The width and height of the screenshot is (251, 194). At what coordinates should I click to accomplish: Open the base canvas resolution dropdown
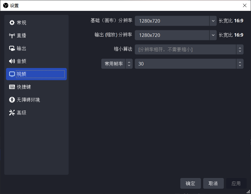pos(213,21)
